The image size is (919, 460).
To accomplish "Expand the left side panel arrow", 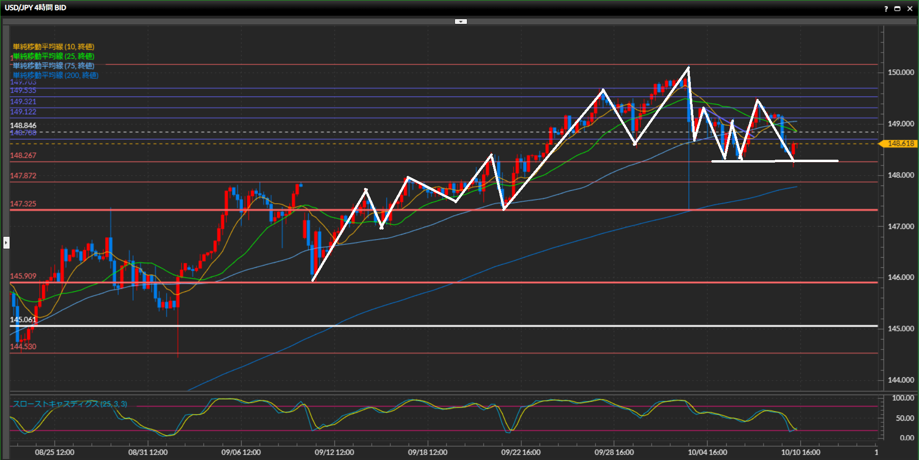I will point(6,242).
